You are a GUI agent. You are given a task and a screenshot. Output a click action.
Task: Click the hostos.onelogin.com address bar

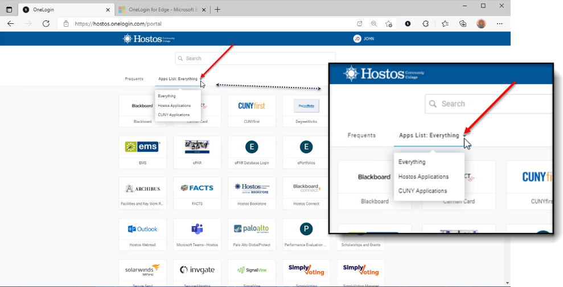click(205, 24)
